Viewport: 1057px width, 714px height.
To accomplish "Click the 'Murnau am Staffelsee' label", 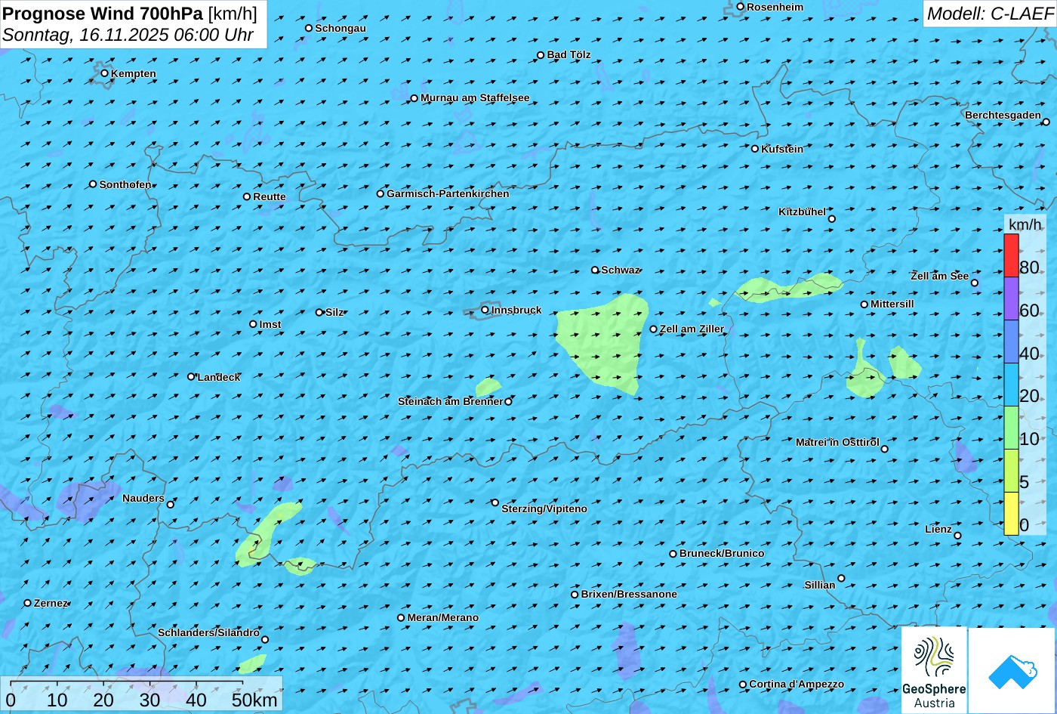I will pos(475,97).
